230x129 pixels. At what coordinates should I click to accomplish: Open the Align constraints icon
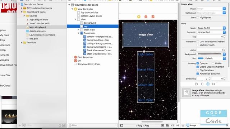[167, 125]
